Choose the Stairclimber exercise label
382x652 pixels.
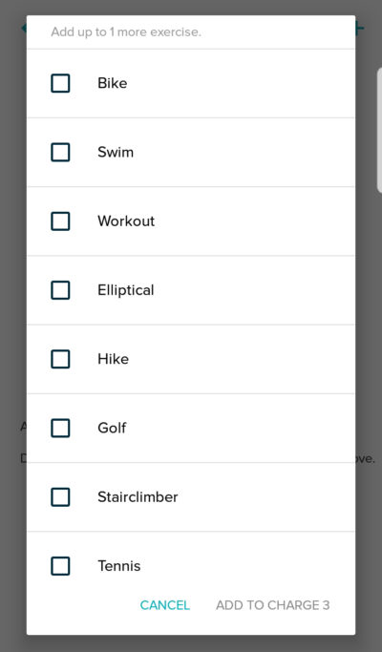point(138,497)
